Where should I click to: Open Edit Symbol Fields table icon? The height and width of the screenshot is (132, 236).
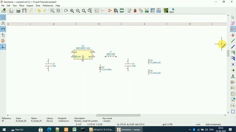coord(153,11)
